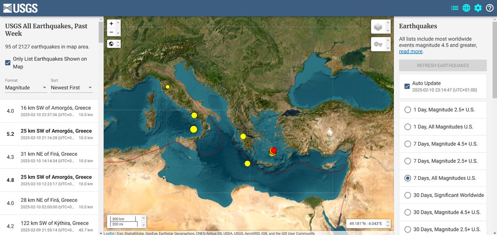
Task: Click the 300 km map scale bar
Action: pyautogui.click(x=123, y=219)
